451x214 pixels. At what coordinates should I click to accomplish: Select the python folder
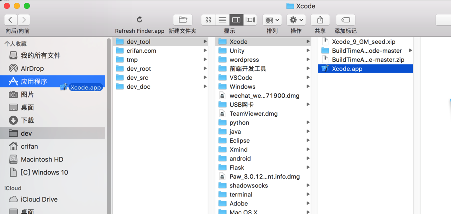click(x=263, y=123)
